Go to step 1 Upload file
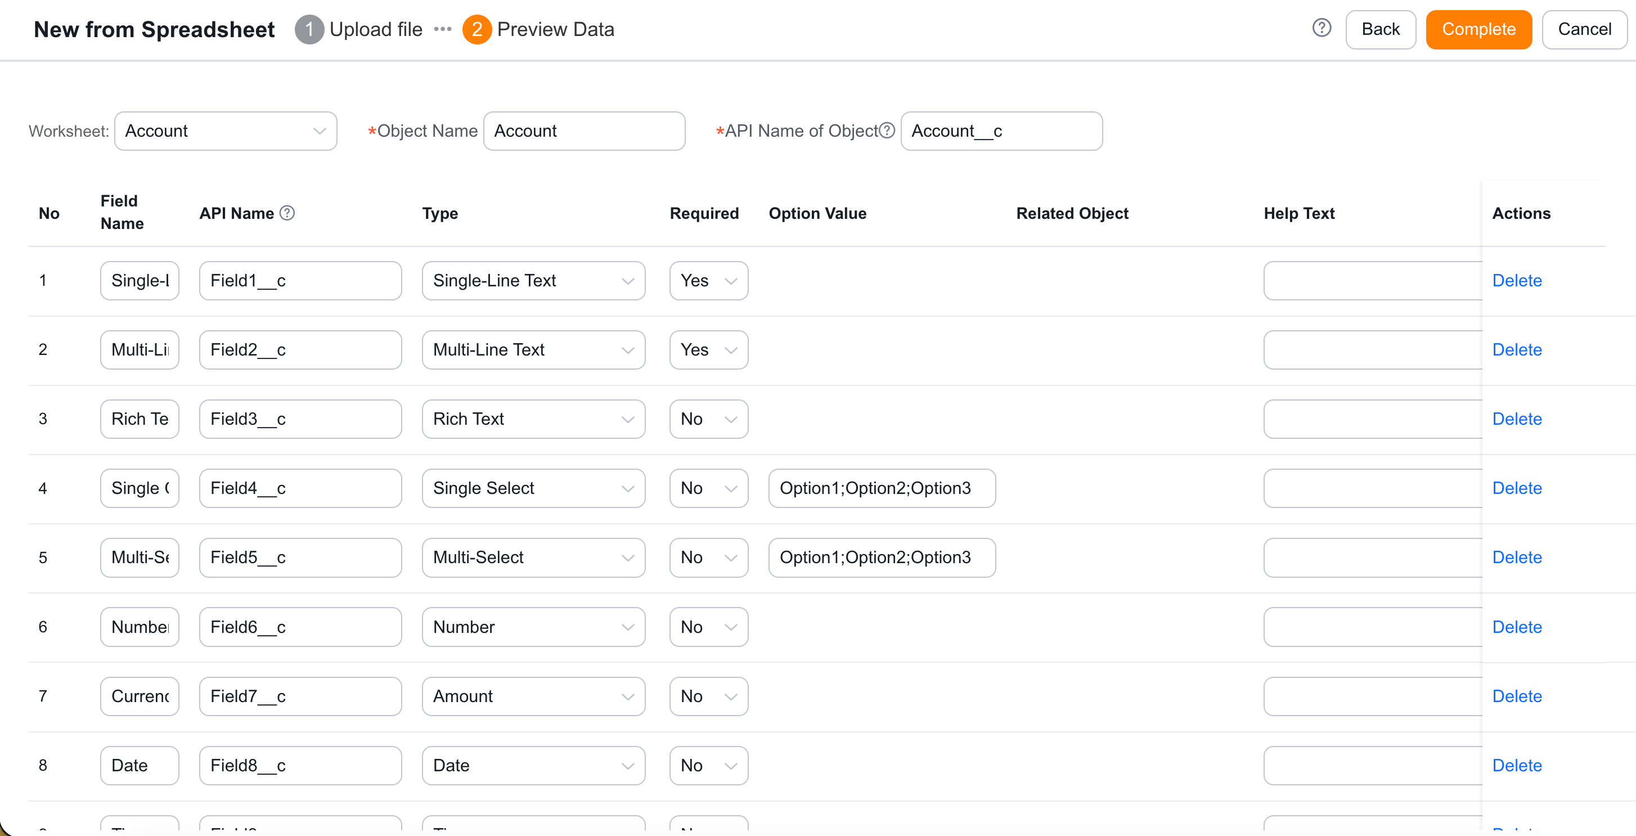The width and height of the screenshot is (1636, 836). tap(359, 29)
